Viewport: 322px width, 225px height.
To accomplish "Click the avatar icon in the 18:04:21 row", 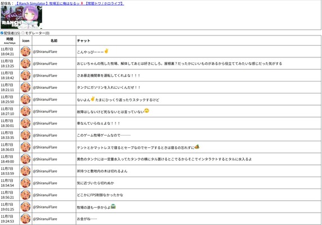I will coord(26,52).
